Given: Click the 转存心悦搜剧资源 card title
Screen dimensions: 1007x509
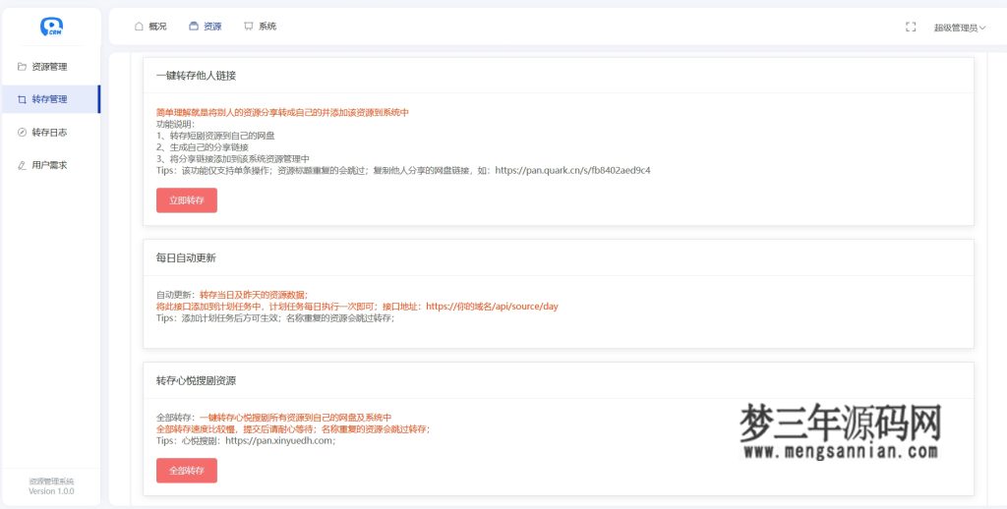Looking at the screenshot, I should [x=197, y=380].
